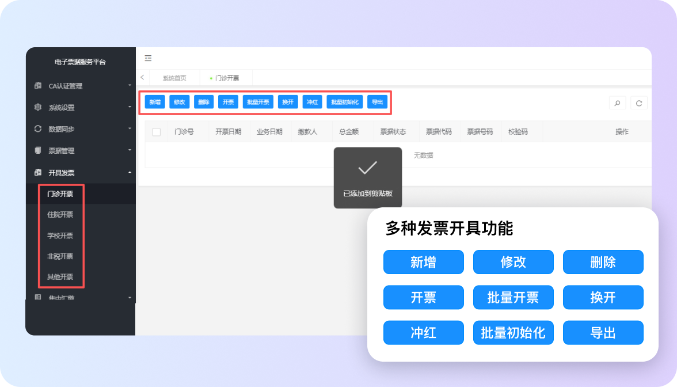
Task: Click the small 删除 toolbar button
Action: point(204,102)
